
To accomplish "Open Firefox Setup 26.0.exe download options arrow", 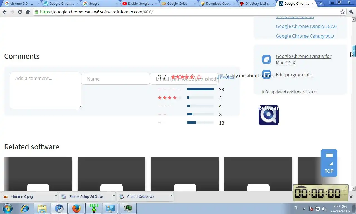I will coord(114,196).
